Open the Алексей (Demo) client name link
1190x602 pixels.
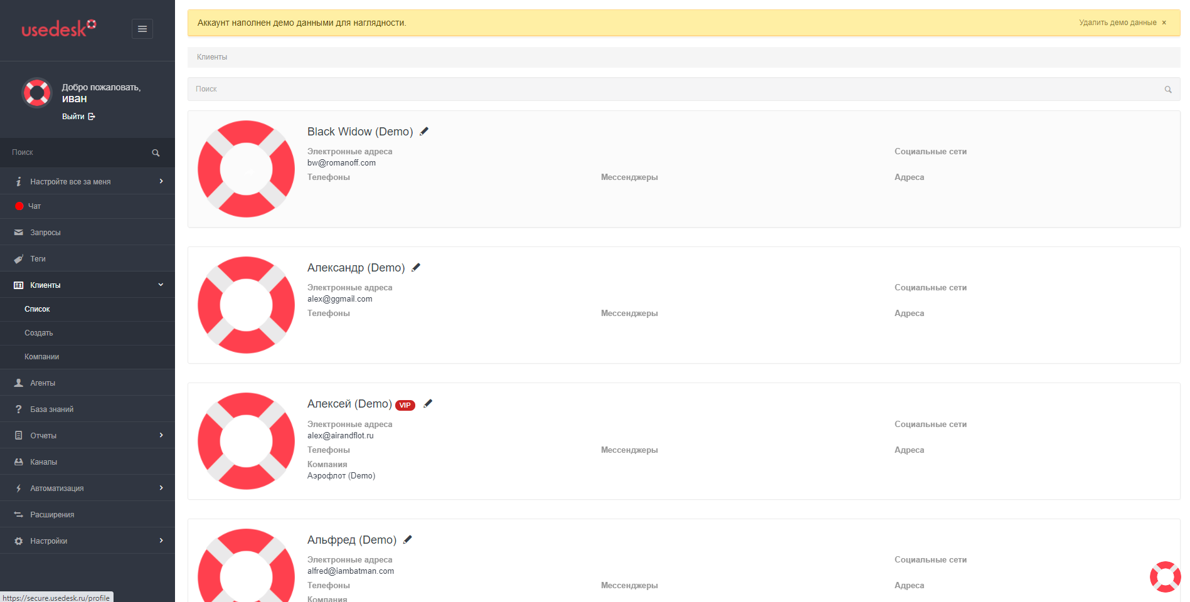(349, 404)
